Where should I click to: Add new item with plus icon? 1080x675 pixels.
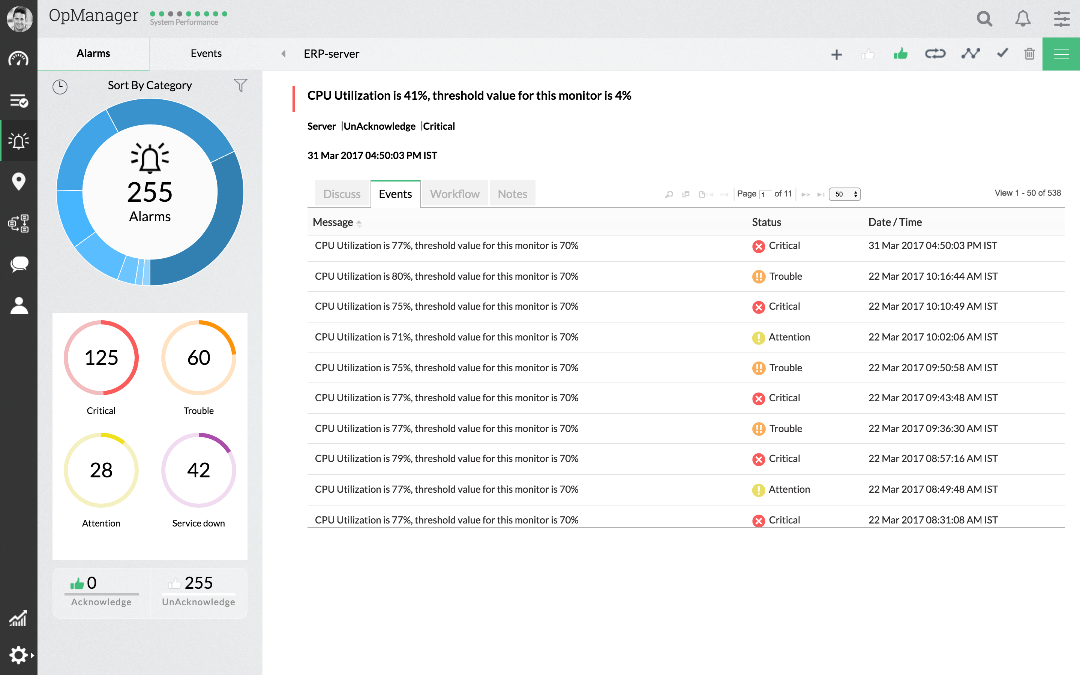point(837,54)
